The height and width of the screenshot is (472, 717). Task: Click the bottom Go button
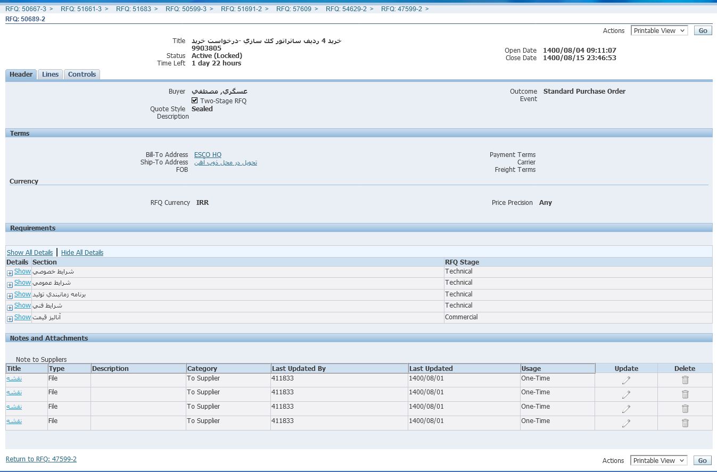(x=703, y=461)
